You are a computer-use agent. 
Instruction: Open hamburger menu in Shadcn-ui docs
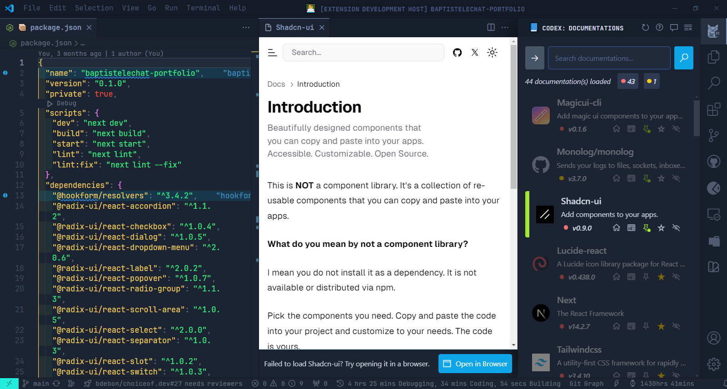(x=272, y=53)
